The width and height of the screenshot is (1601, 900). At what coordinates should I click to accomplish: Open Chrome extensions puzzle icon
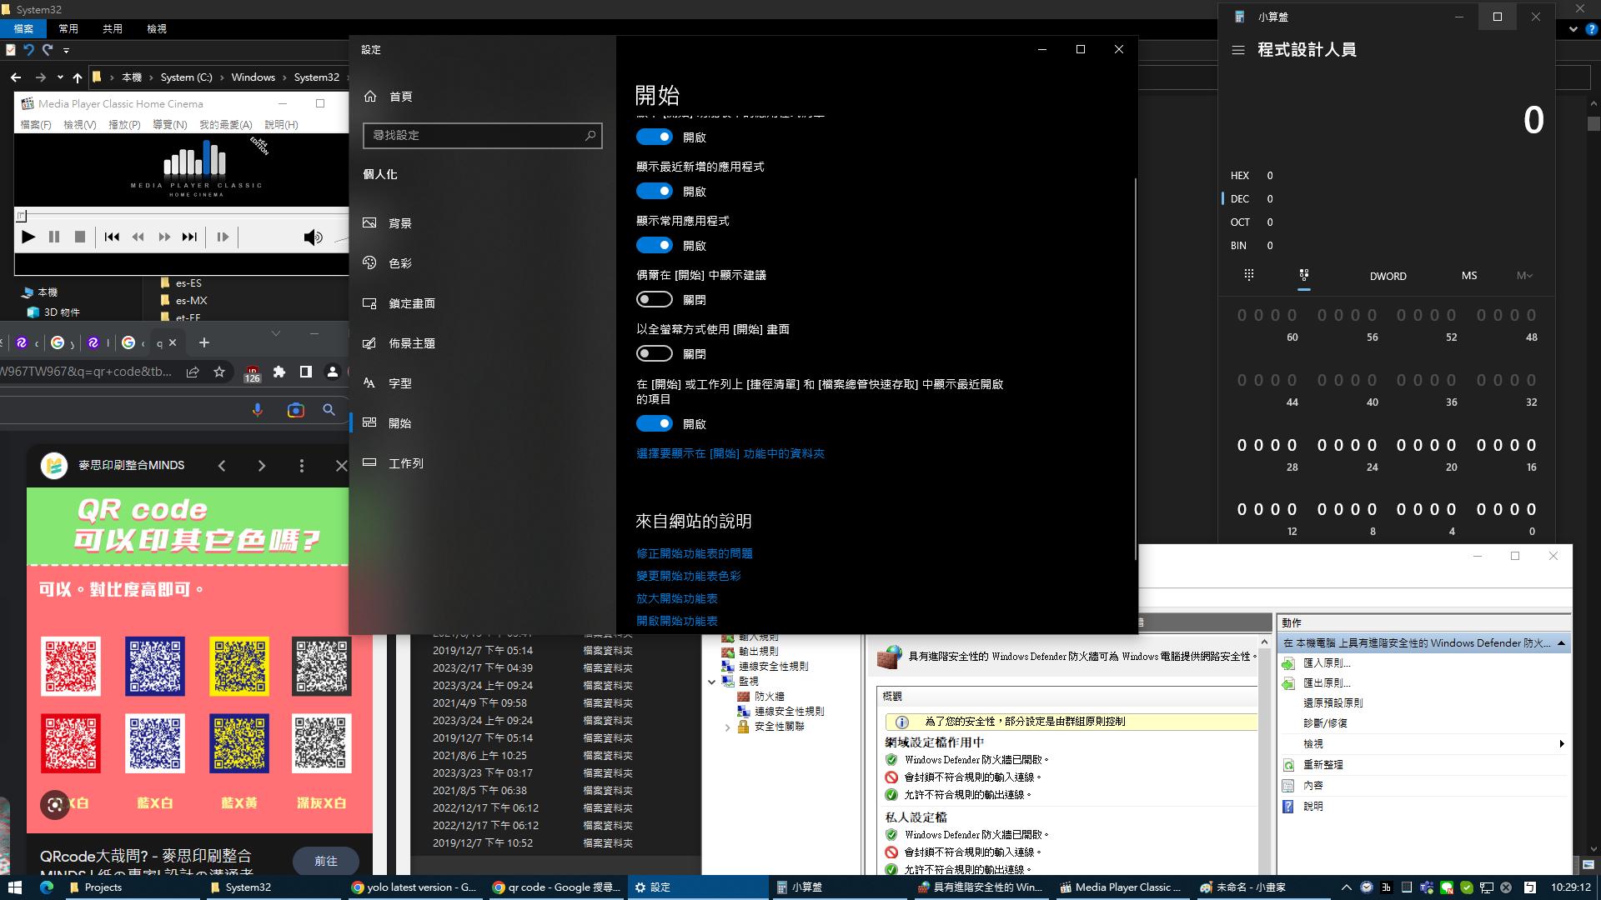coord(279,372)
